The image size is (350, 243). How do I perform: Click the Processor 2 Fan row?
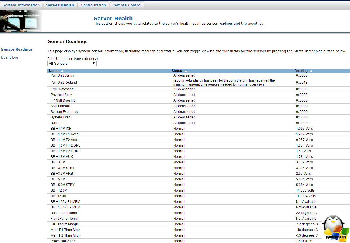(63, 241)
